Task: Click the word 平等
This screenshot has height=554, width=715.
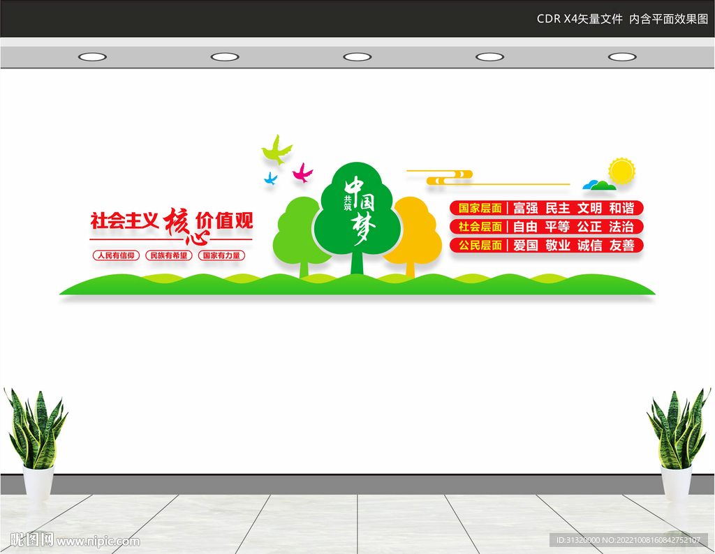Action: pos(558,227)
